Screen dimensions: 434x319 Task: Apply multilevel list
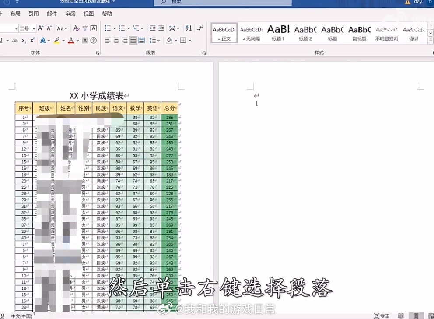136,28
